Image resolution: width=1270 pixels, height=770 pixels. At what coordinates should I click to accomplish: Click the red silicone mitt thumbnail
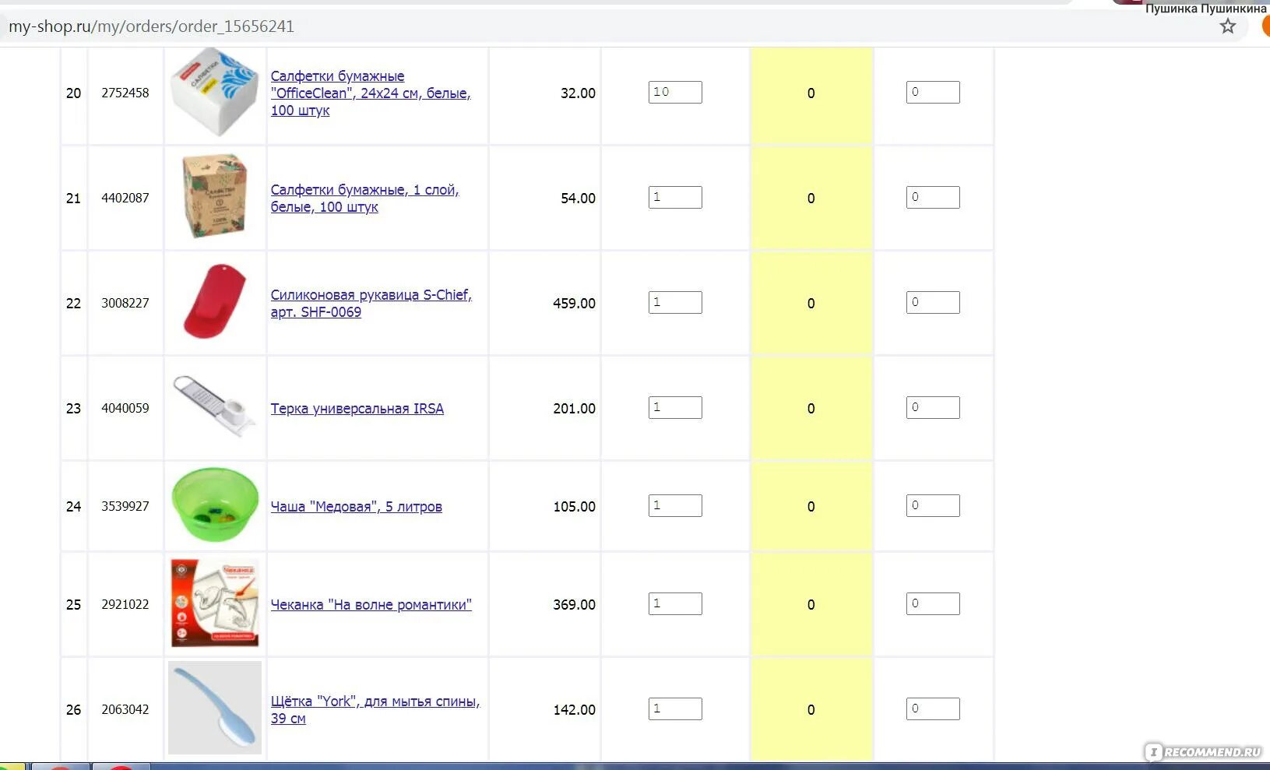[214, 301]
